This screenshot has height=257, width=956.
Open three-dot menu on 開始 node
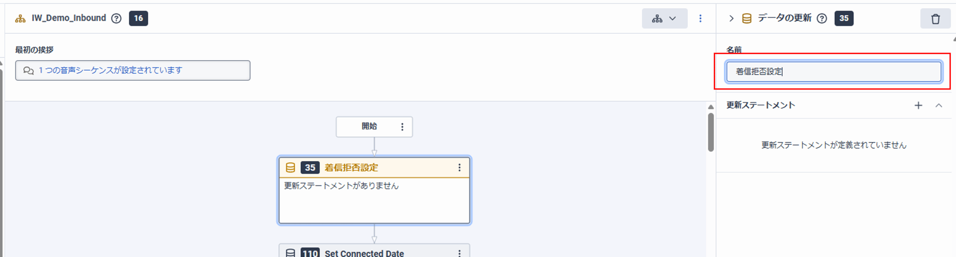(402, 127)
